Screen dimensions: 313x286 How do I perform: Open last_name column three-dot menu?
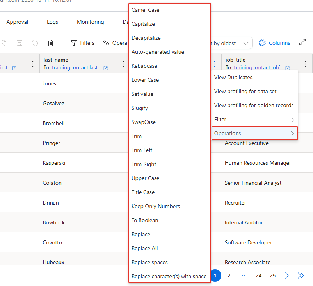124,64
